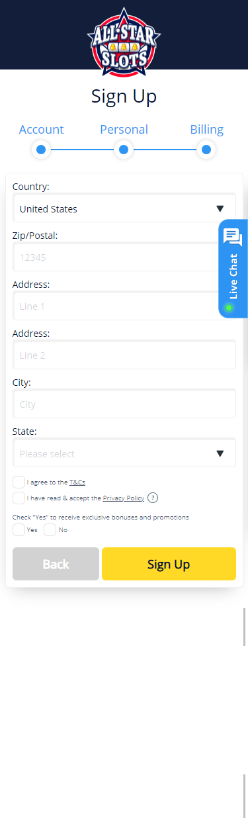Screen dimensions: 248x818
Task: Switch to the Personal tab label
Action: 124,130
